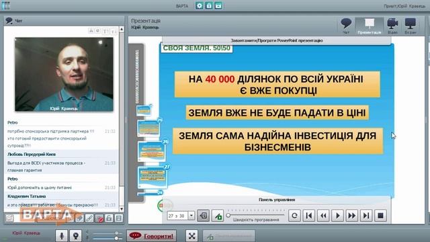Open the slide number dropdown showing 27 з 30
The image size is (430, 242).
click(x=191, y=216)
